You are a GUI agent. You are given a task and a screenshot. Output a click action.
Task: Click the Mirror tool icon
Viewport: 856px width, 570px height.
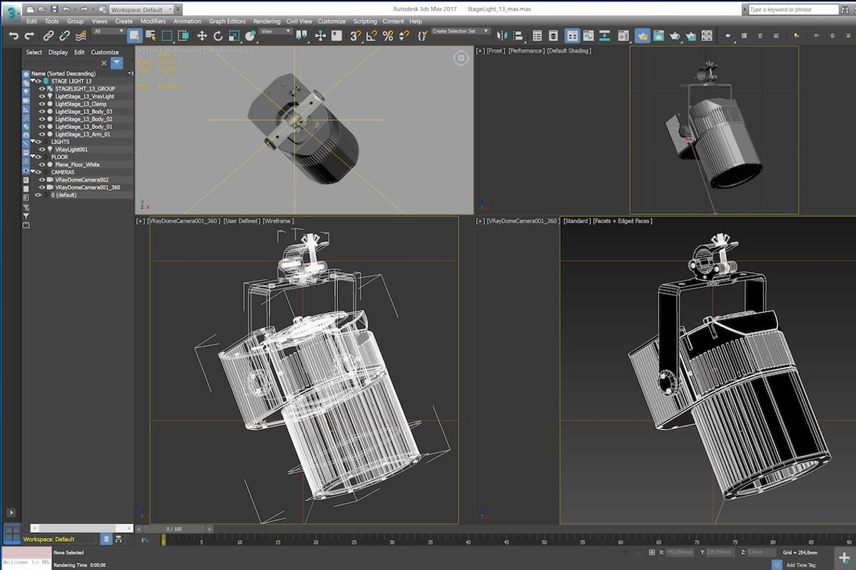[x=502, y=36]
